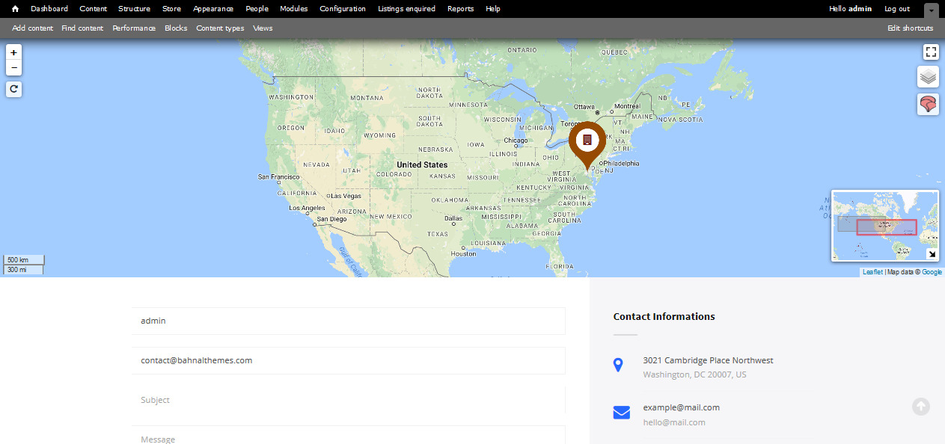Expand the admin toolbar drawer arrow
The image size is (945, 444).
[931, 11]
